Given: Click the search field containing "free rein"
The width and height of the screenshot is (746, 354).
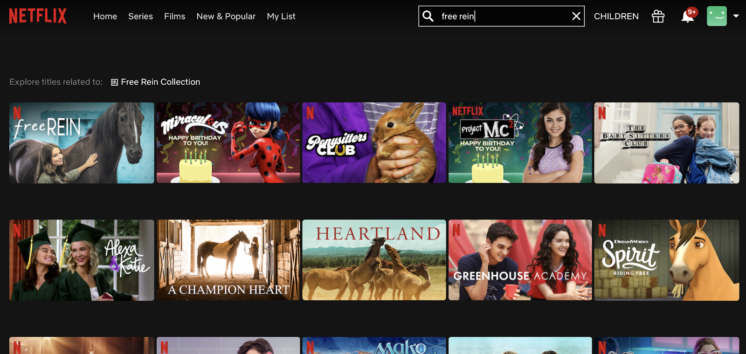Looking at the screenshot, I should tap(501, 16).
